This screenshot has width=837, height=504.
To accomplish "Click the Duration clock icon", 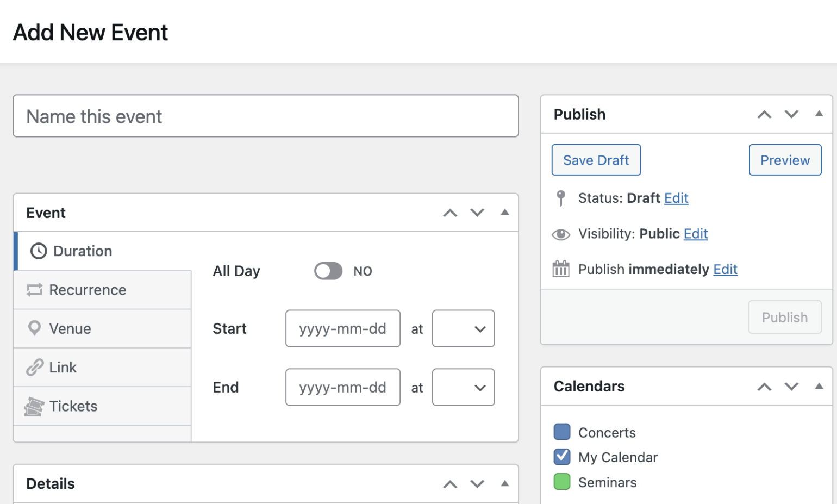I will point(39,251).
